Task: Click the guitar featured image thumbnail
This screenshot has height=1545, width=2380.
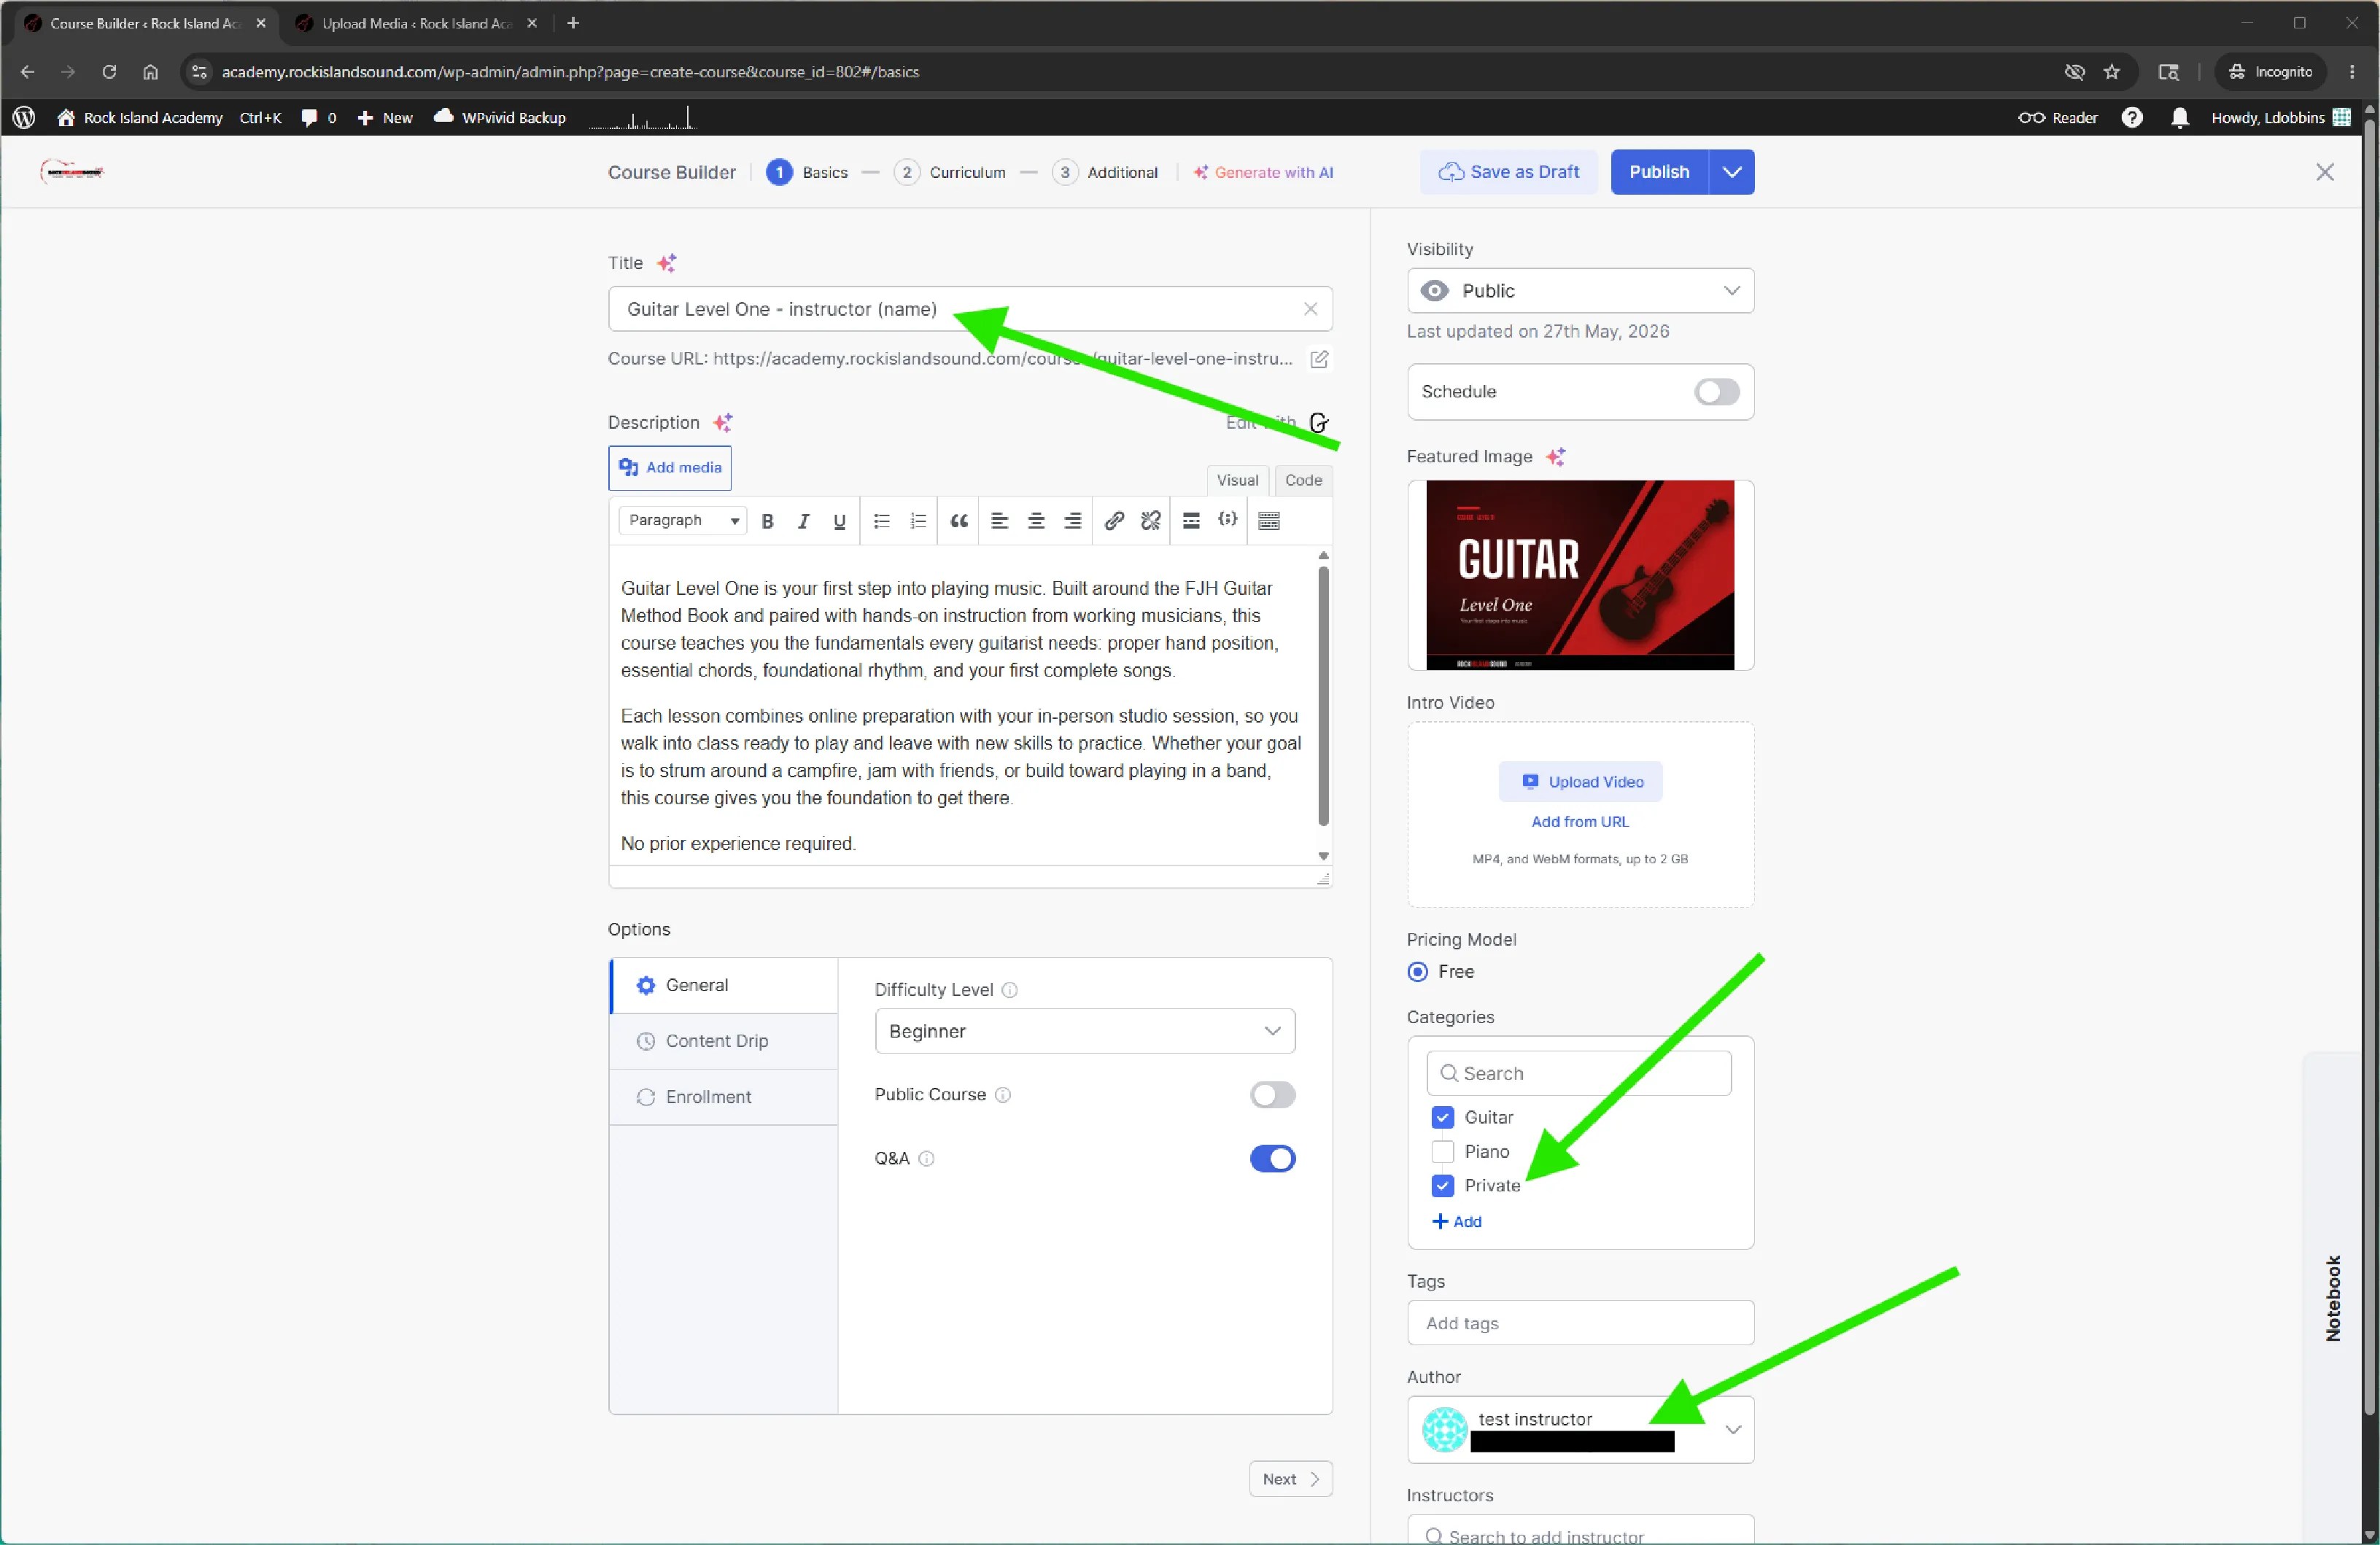Action: [1580, 575]
